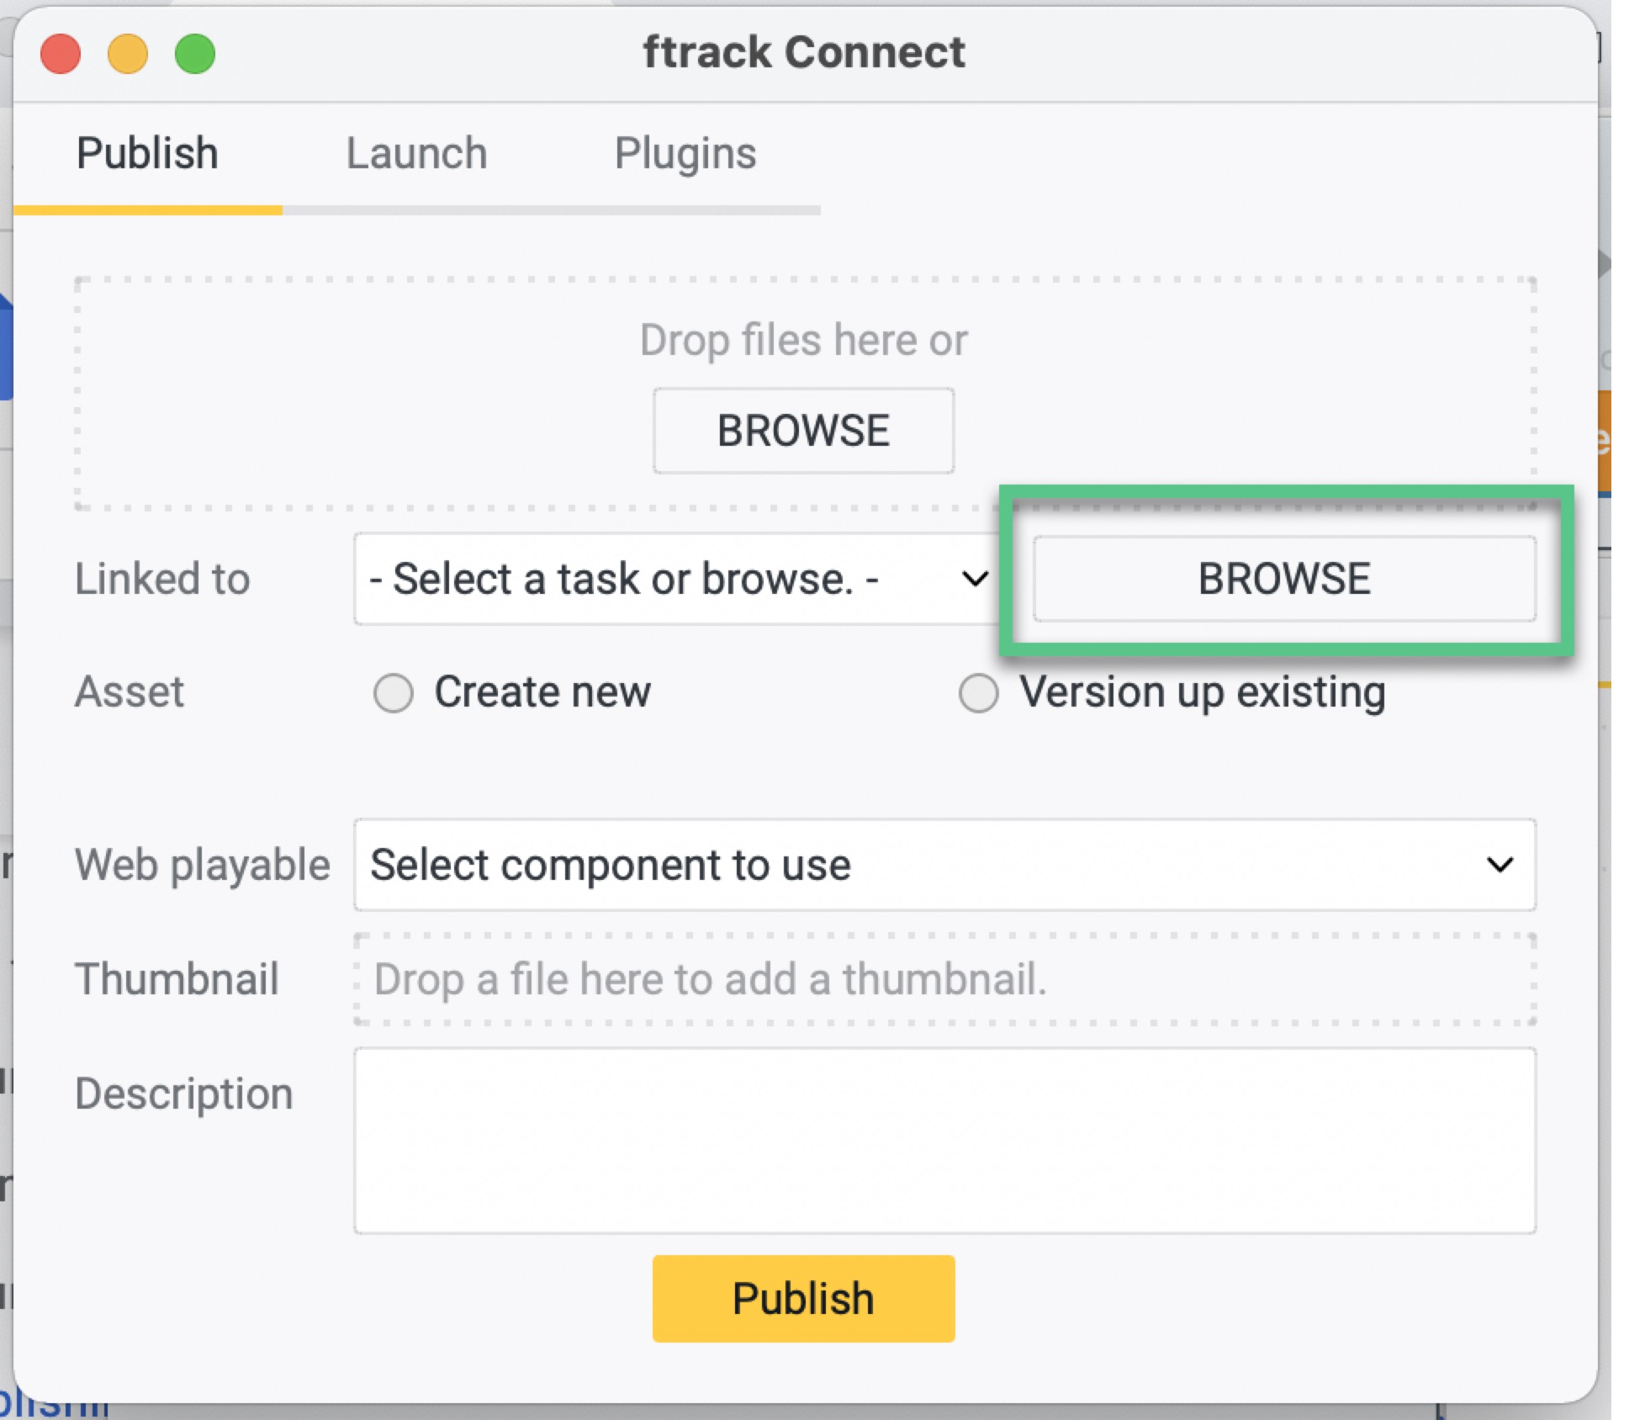Click the 'Drop files here' zone
This screenshot has width=1645, height=1420.
[801, 339]
